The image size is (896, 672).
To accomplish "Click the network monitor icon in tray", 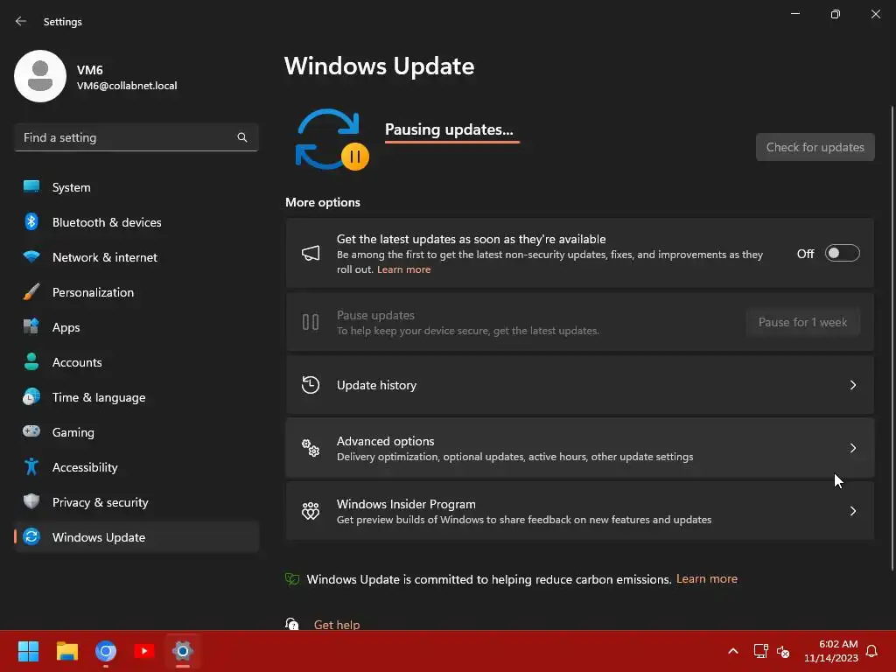I will (x=760, y=651).
